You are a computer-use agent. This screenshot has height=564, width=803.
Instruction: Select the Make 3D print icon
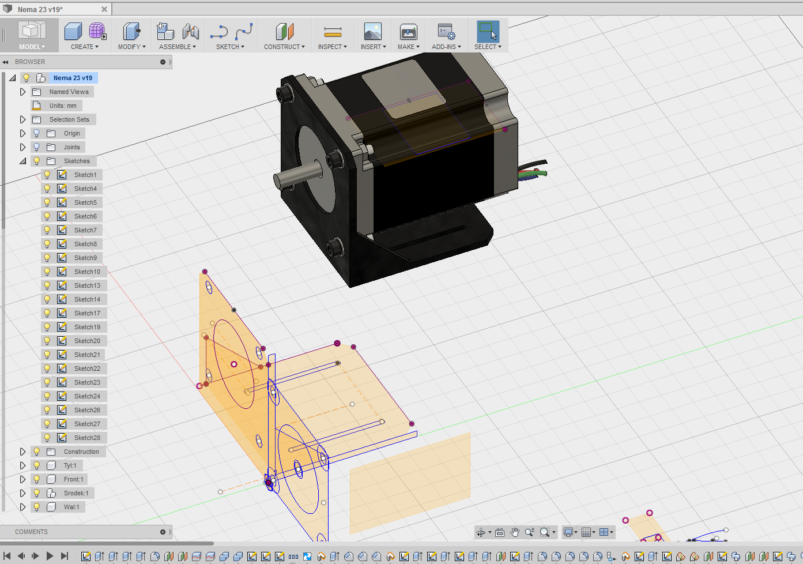(x=408, y=32)
